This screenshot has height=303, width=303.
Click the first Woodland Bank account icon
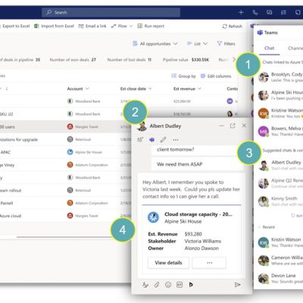tap(70, 102)
